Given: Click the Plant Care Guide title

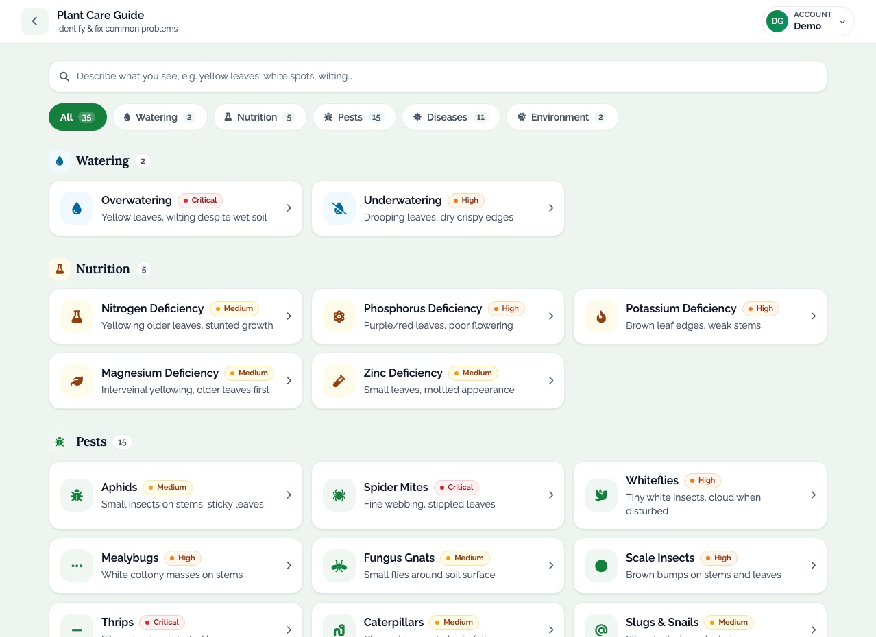Looking at the screenshot, I should click(101, 15).
